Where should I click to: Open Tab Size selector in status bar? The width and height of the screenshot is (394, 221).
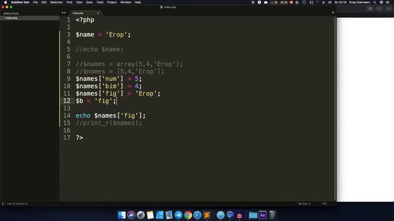click(304, 204)
